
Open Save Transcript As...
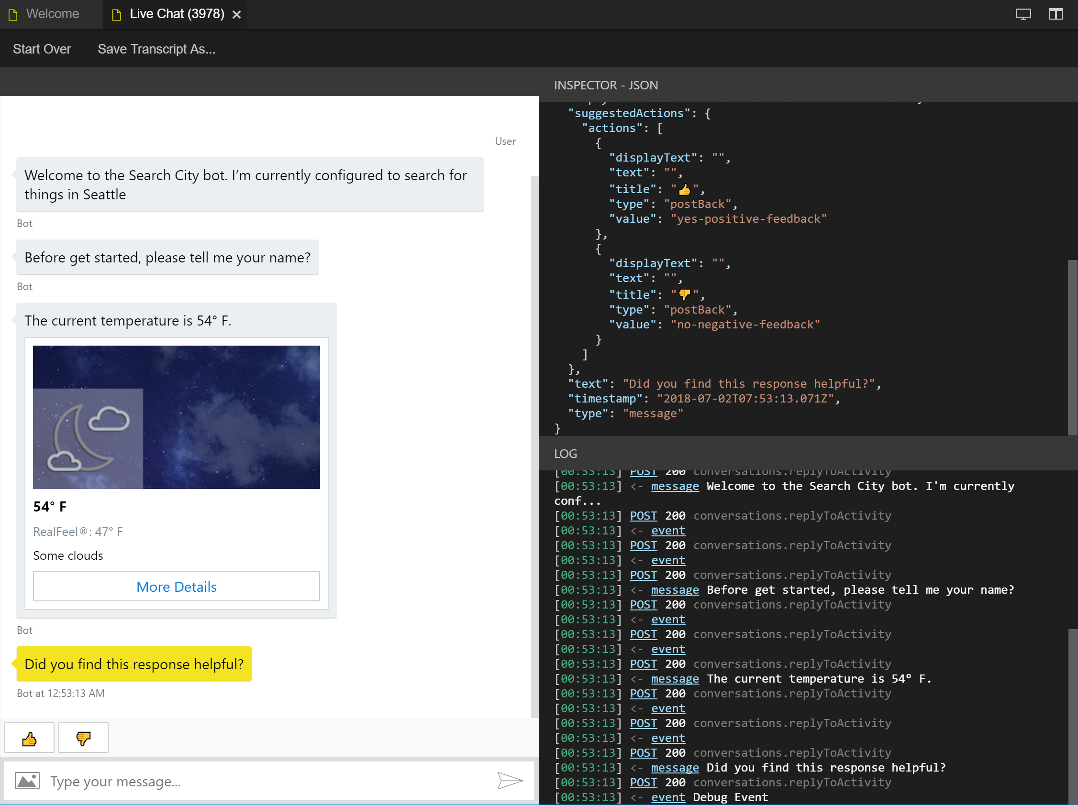(156, 49)
